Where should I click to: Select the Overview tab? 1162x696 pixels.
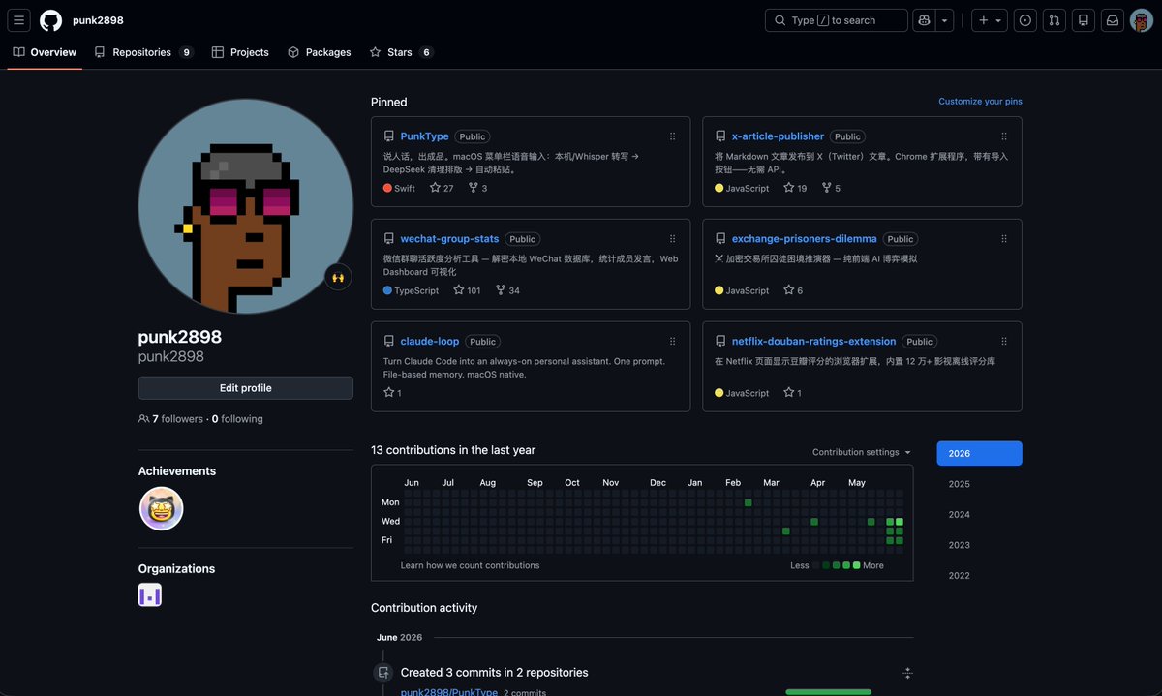point(45,52)
